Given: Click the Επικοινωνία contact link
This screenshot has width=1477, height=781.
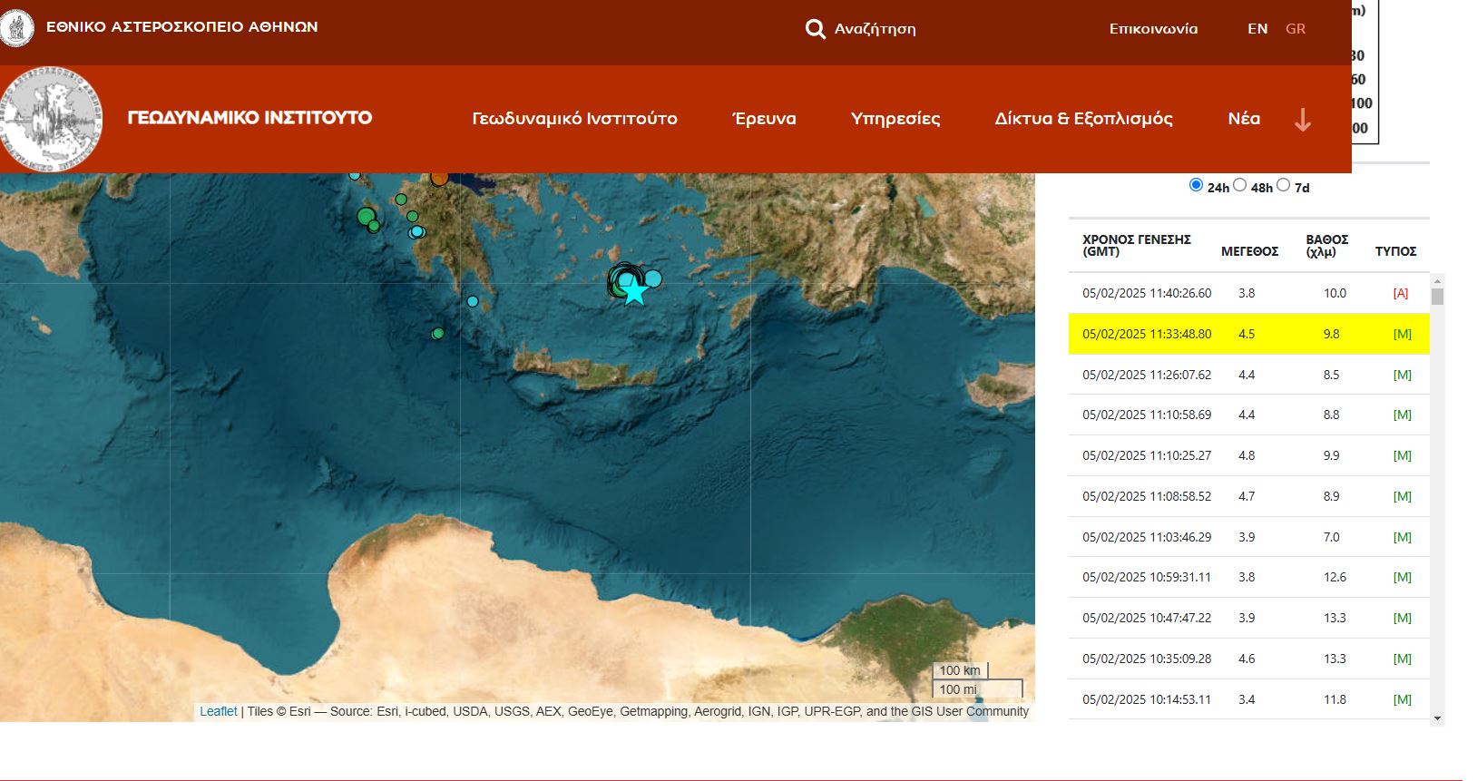Looking at the screenshot, I should (1153, 29).
